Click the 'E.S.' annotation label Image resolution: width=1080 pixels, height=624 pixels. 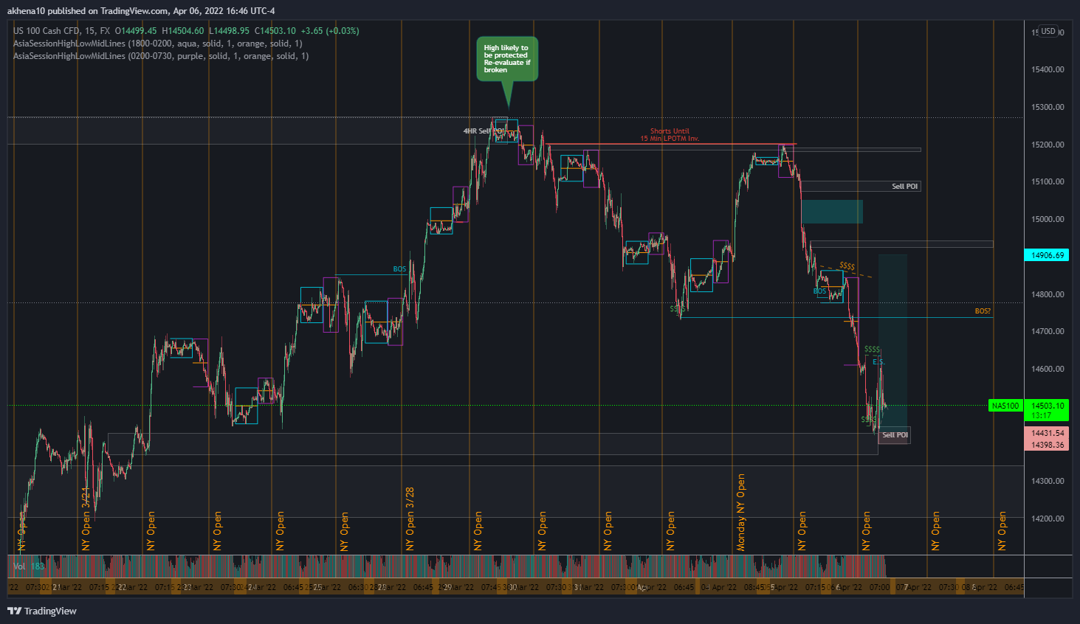[878, 362]
